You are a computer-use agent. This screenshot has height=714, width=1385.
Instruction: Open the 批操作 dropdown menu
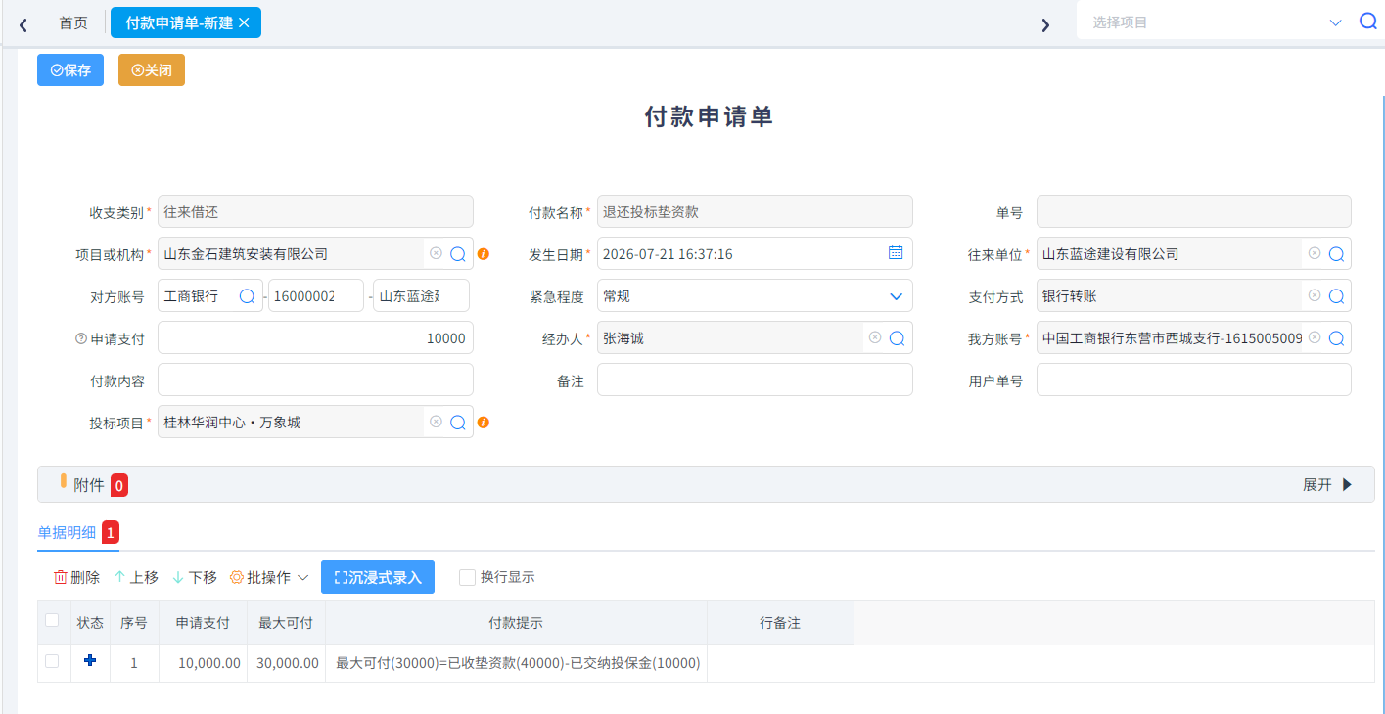click(269, 577)
